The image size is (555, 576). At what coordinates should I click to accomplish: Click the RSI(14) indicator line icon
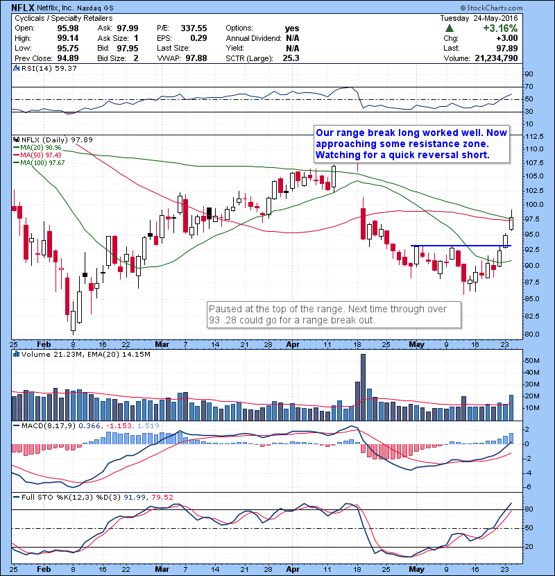pos(16,68)
